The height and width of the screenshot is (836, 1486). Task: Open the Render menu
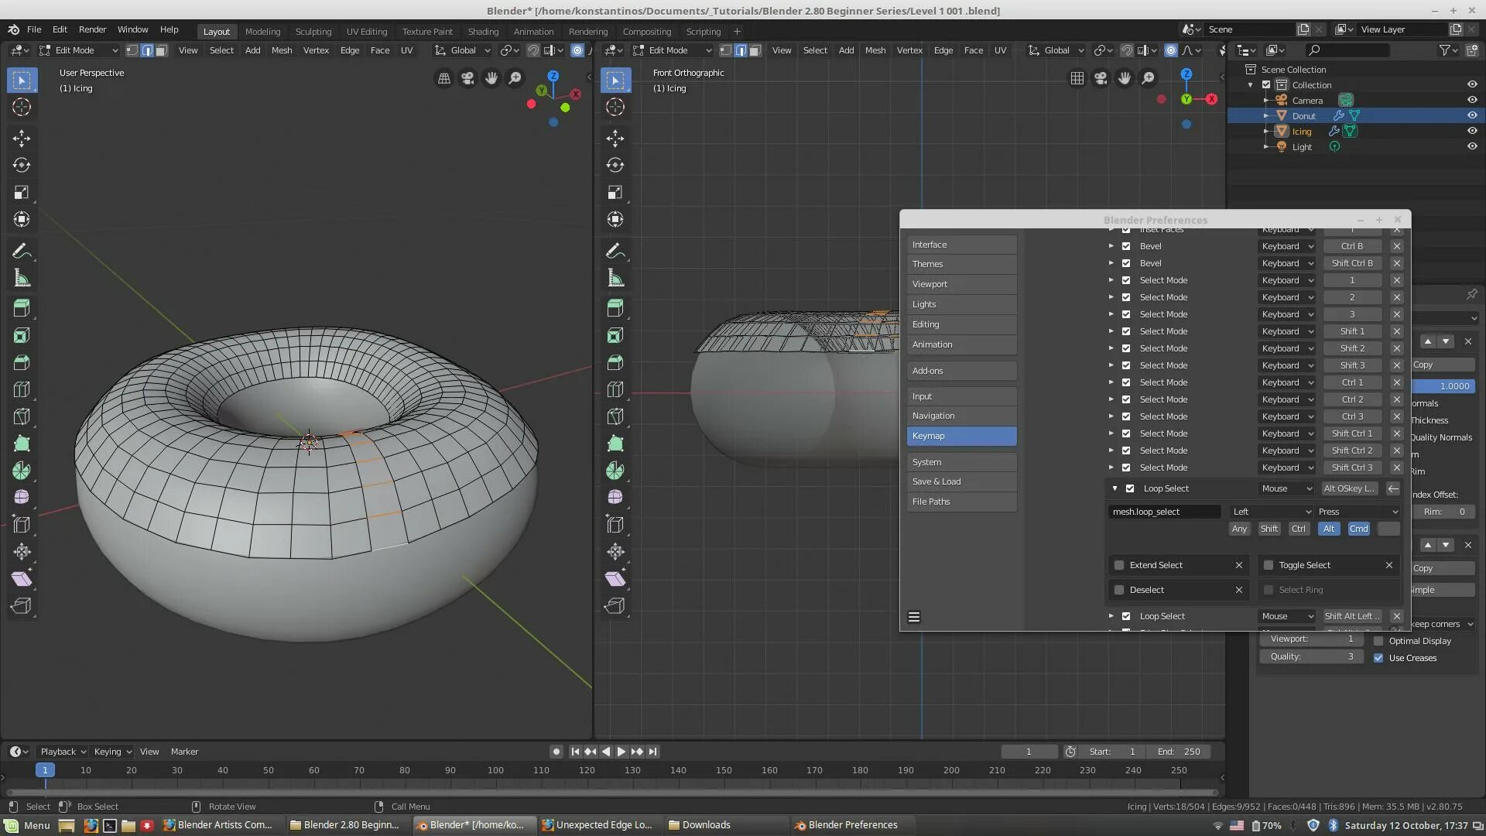[92, 29]
